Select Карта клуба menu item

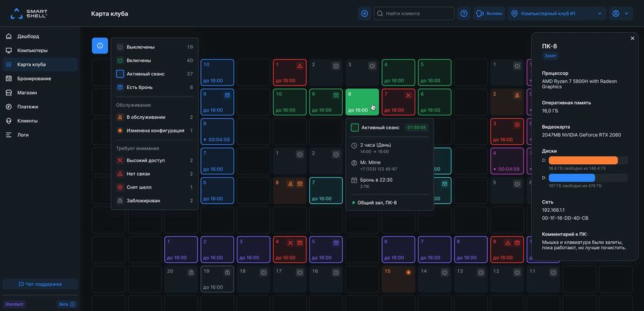click(40, 64)
